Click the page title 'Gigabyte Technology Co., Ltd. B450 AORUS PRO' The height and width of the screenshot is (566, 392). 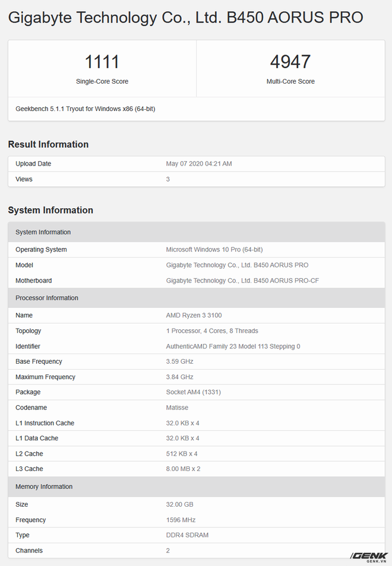pyautogui.click(x=185, y=18)
